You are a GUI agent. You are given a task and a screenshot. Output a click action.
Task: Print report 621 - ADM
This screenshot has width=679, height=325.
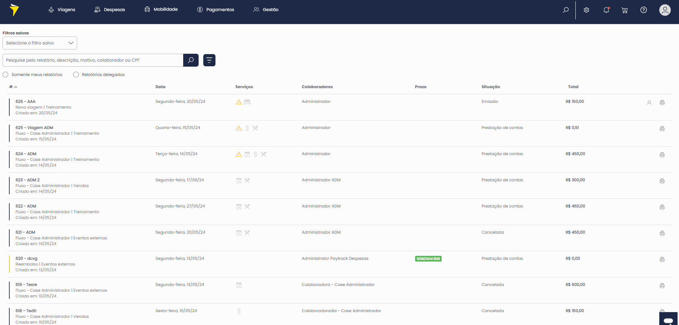click(662, 233)
